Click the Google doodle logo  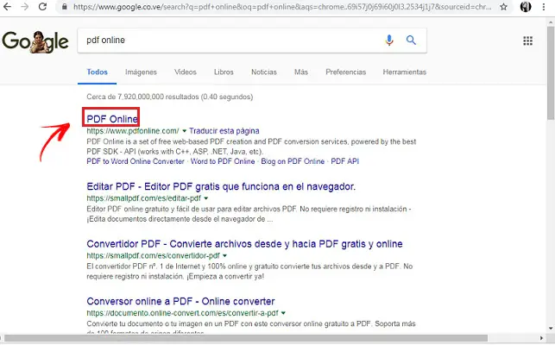coord(35,41)
